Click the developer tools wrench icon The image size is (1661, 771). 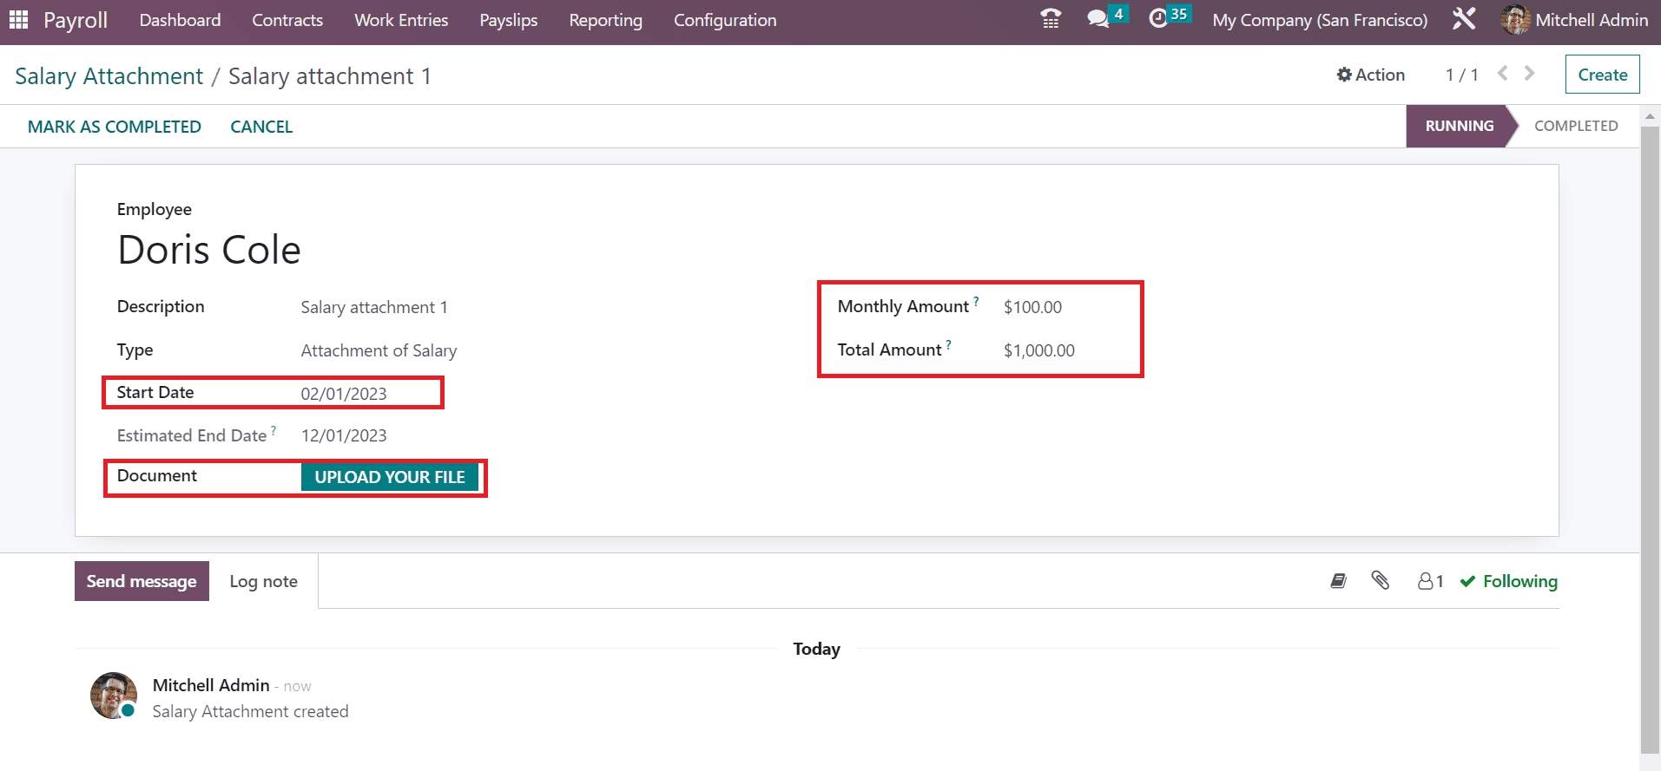point(1464,19)
